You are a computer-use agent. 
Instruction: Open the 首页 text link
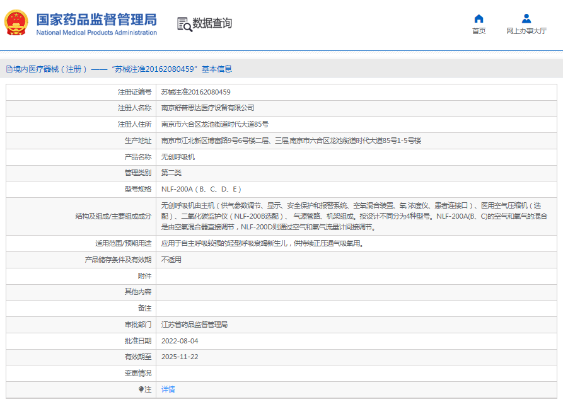(x=479, y=31)
